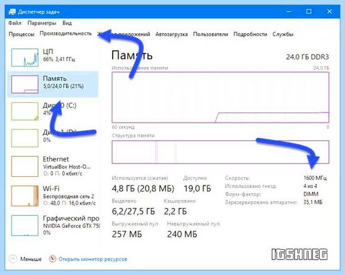345x275 pixels.
Task: Click the '5,0/24,0 ГБ (21%)' memory value
Action: click(x=63, y=86)
